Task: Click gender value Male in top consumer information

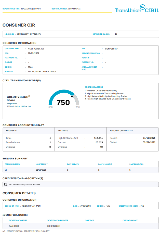Action: tap(30, 67)
